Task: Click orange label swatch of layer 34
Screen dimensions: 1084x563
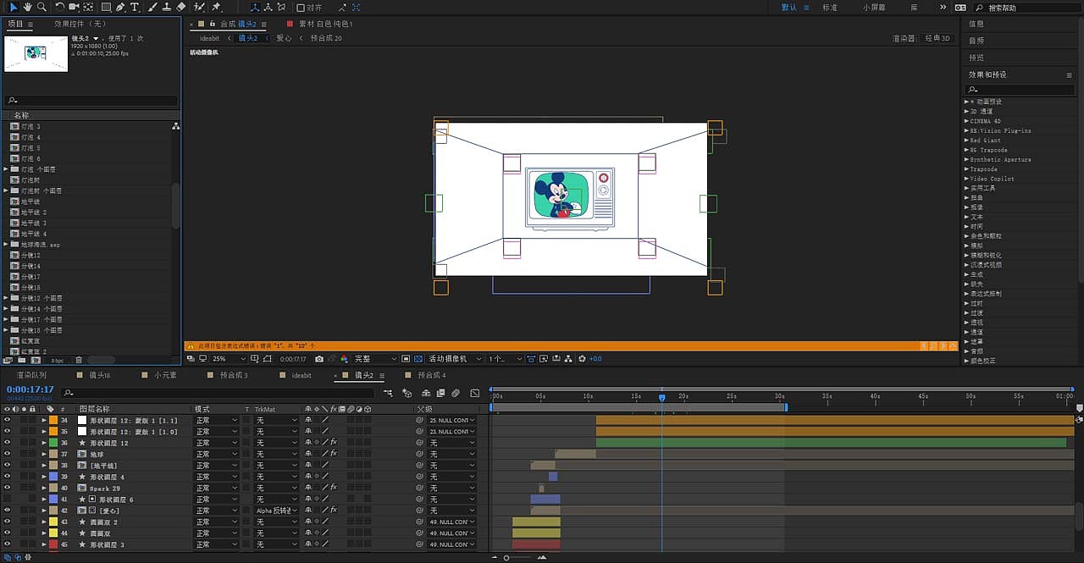Action: pyautogui.click(x=53, y=420)
